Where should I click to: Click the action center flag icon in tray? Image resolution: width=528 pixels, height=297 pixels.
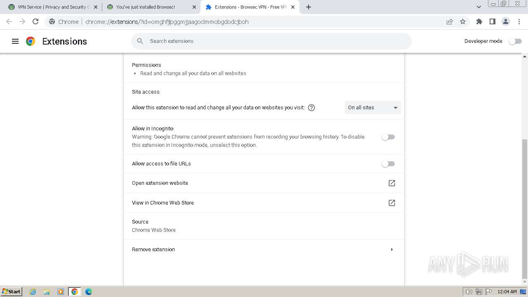[489, 292]
